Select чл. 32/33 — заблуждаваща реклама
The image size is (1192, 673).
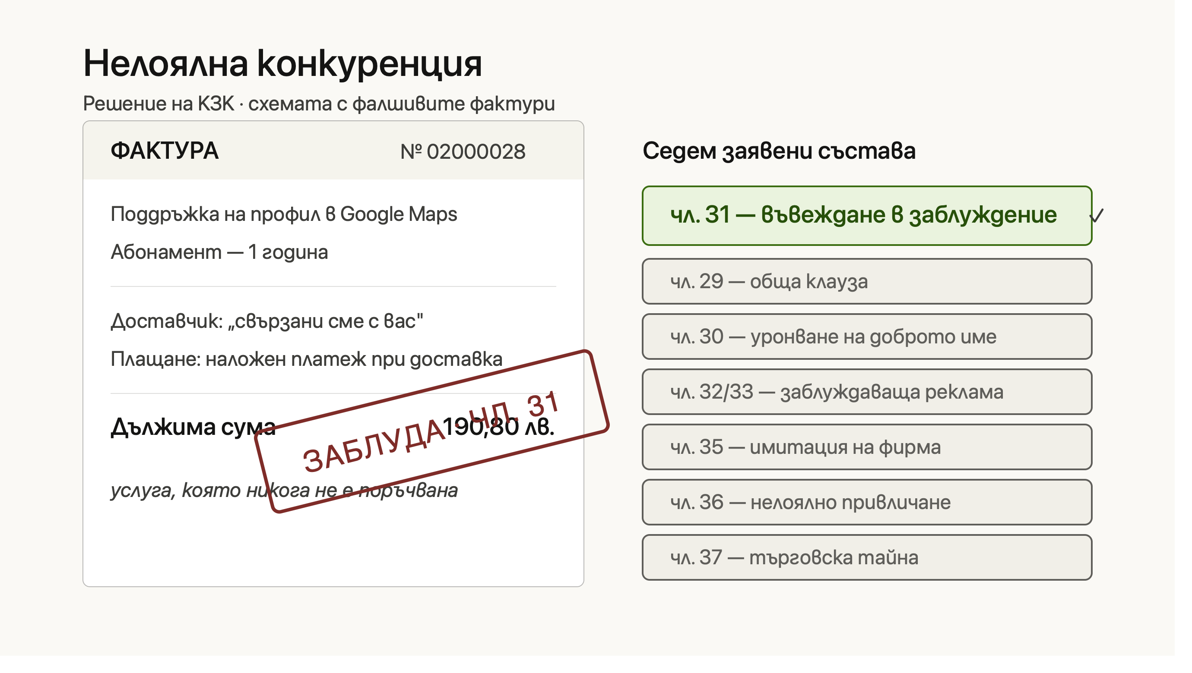[867, 392]
